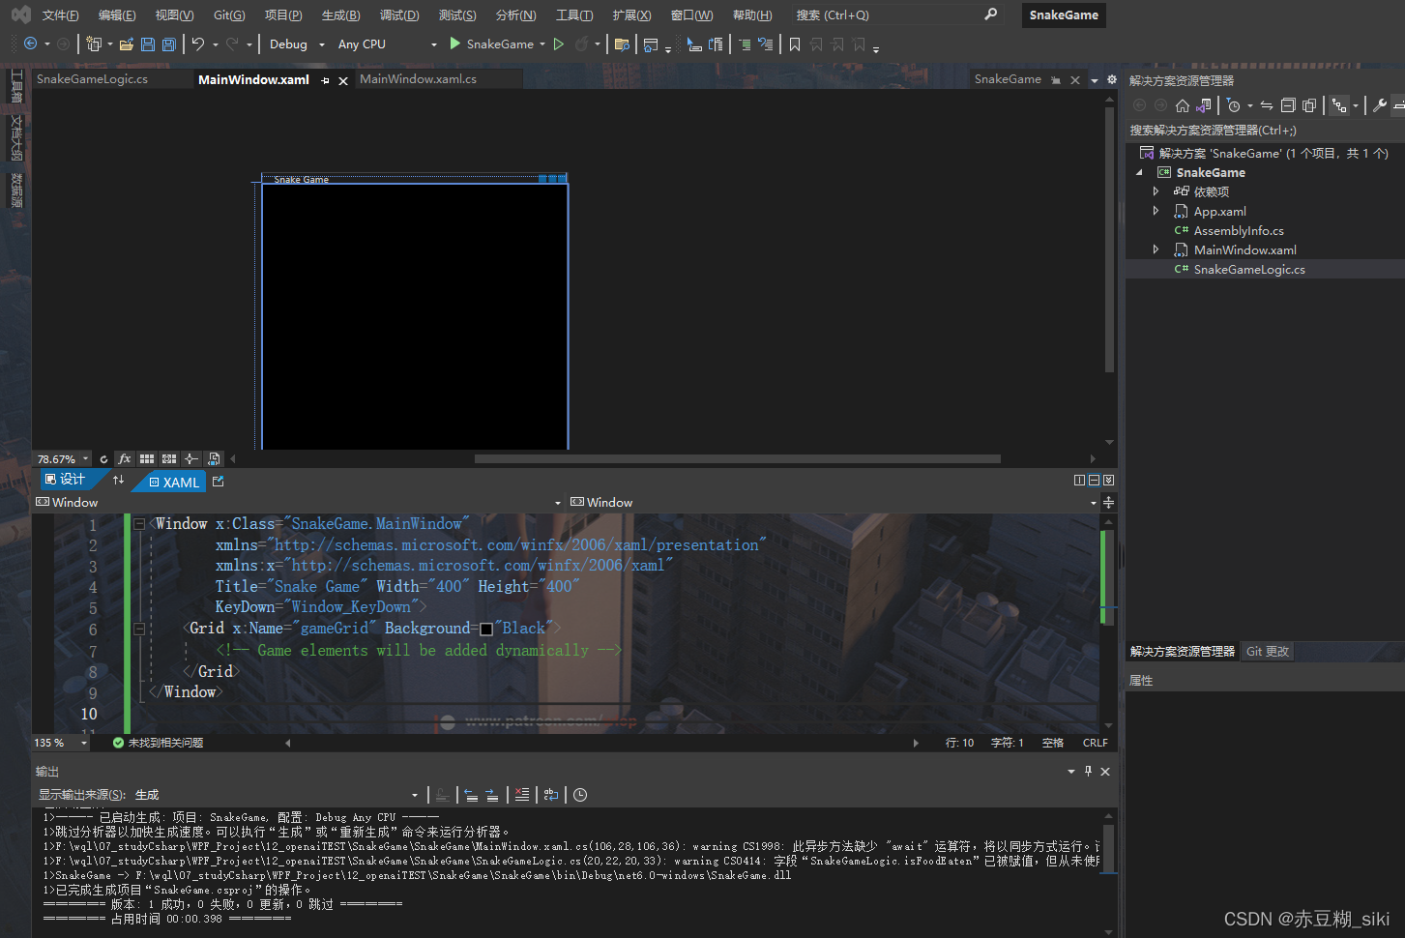
Task: Open the 调试(D) menu
Action: tap(399, 15)
